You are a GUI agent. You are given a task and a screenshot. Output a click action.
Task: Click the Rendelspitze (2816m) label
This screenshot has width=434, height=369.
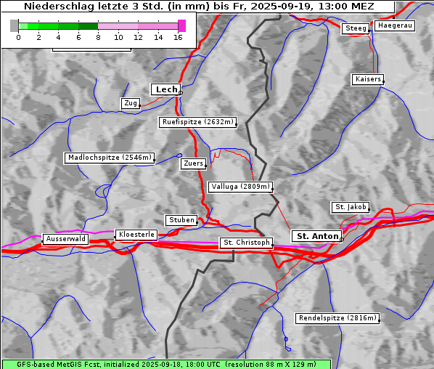coord(337,318)
